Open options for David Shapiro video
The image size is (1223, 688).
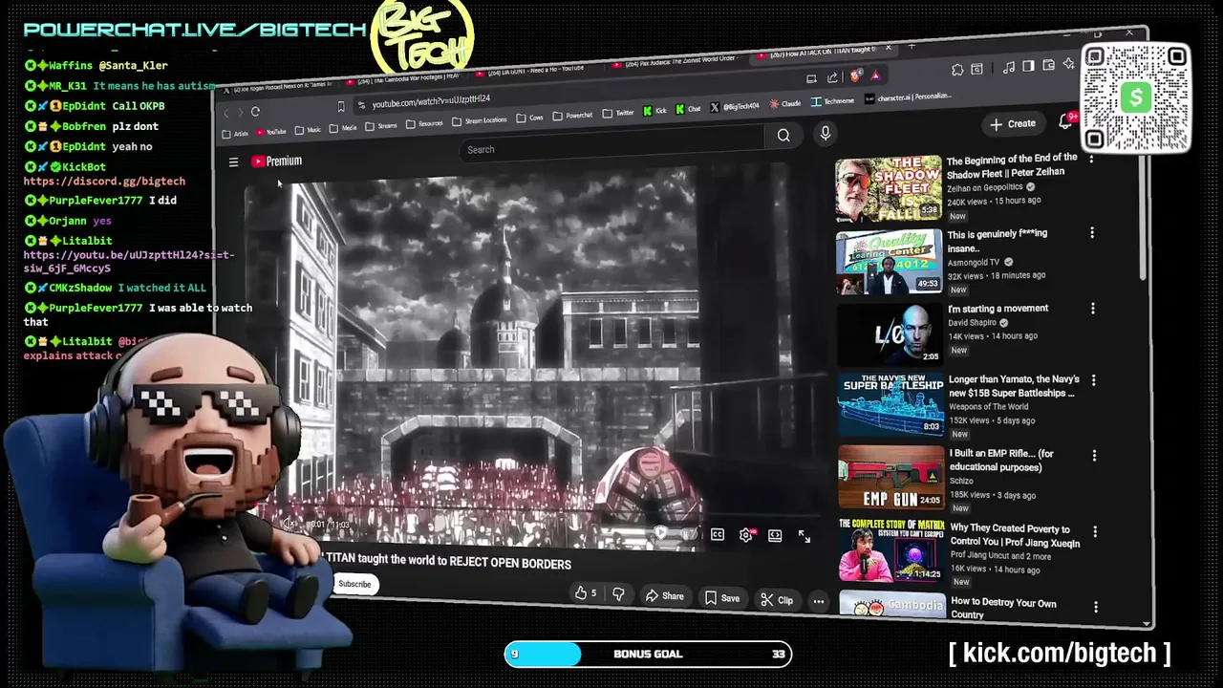(1092, 309)
